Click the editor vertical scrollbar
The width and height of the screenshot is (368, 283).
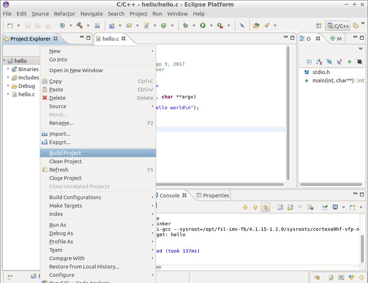[288, 113]
